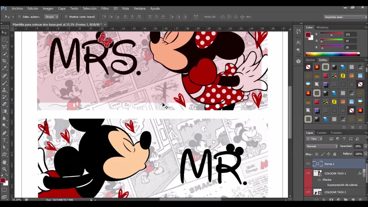368x207 pixels.
Task: Select the Pen tool
Action: point(4,133)
